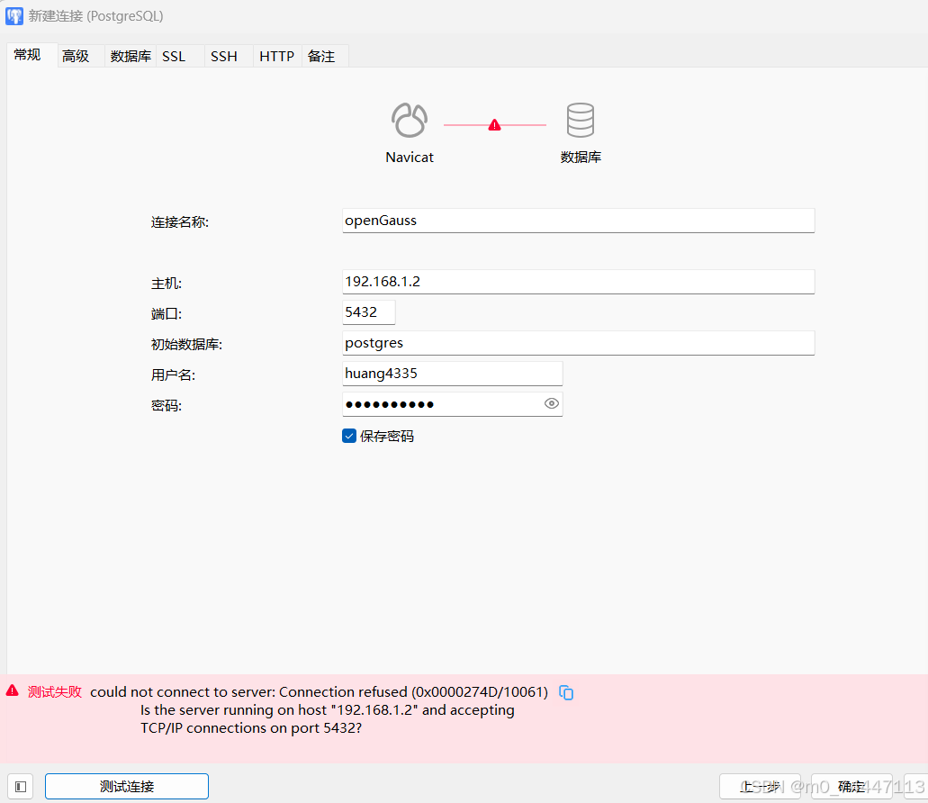Switch to the 高级 tab

(77, 55)
